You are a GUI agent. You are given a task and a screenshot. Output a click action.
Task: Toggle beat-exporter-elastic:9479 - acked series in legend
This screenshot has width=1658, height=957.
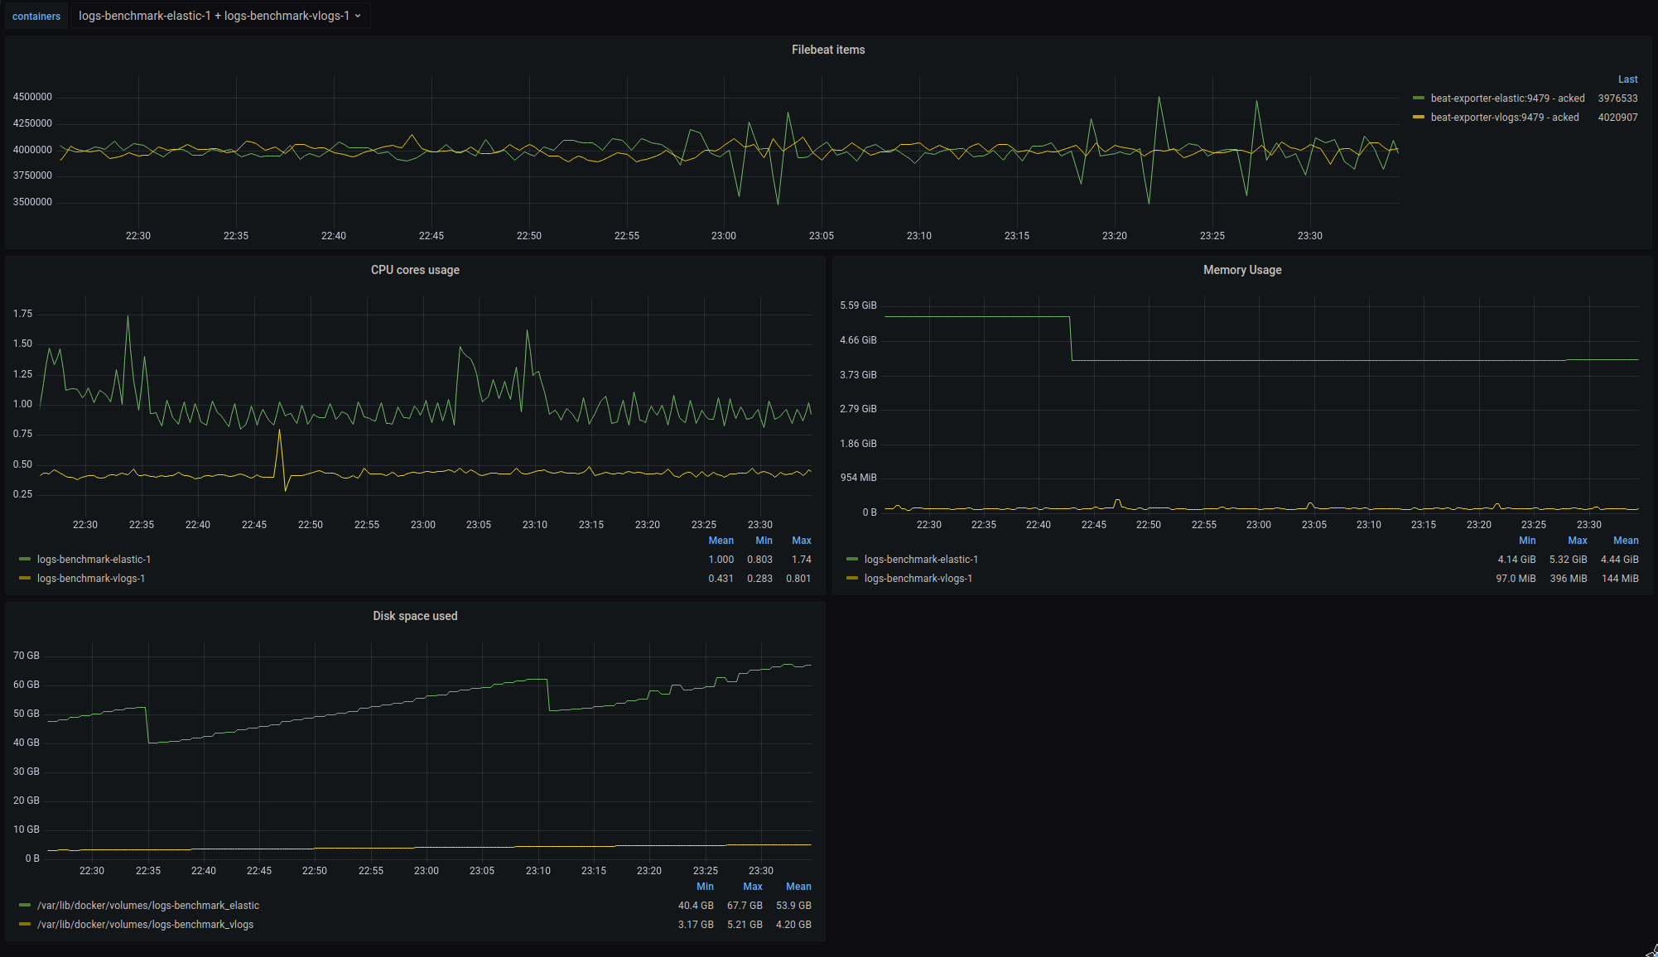[1507, 99]
